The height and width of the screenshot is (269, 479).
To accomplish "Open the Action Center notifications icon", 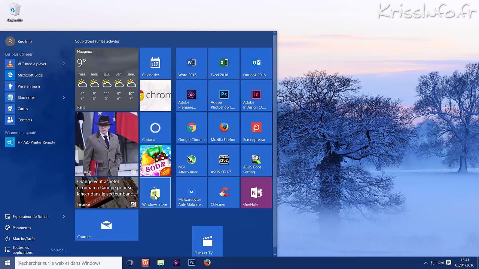I will (449, 263).
